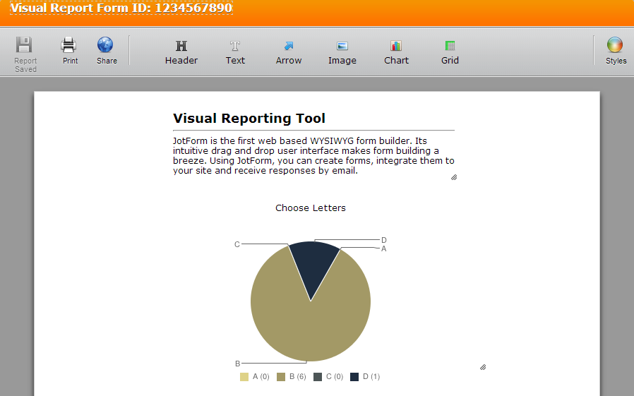The image size is (634, 396).
Task: Select the Visual Reporting Tool heading
Action: pos(249,119)
